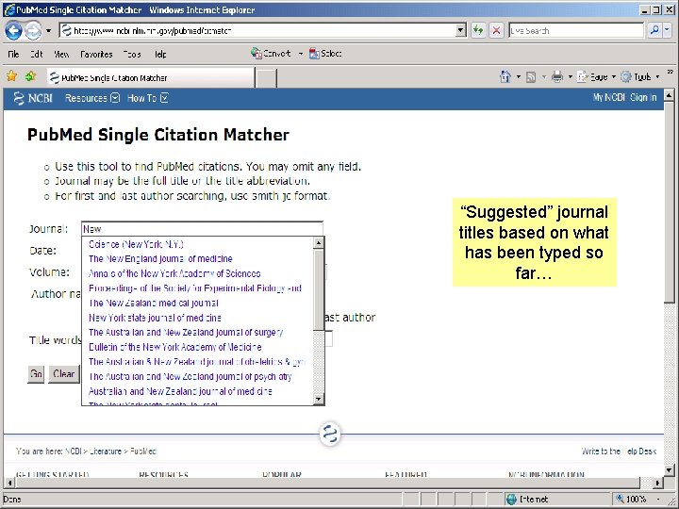Select Australian & New Zealand journal of obstetrics suggestion

(196, 362)
